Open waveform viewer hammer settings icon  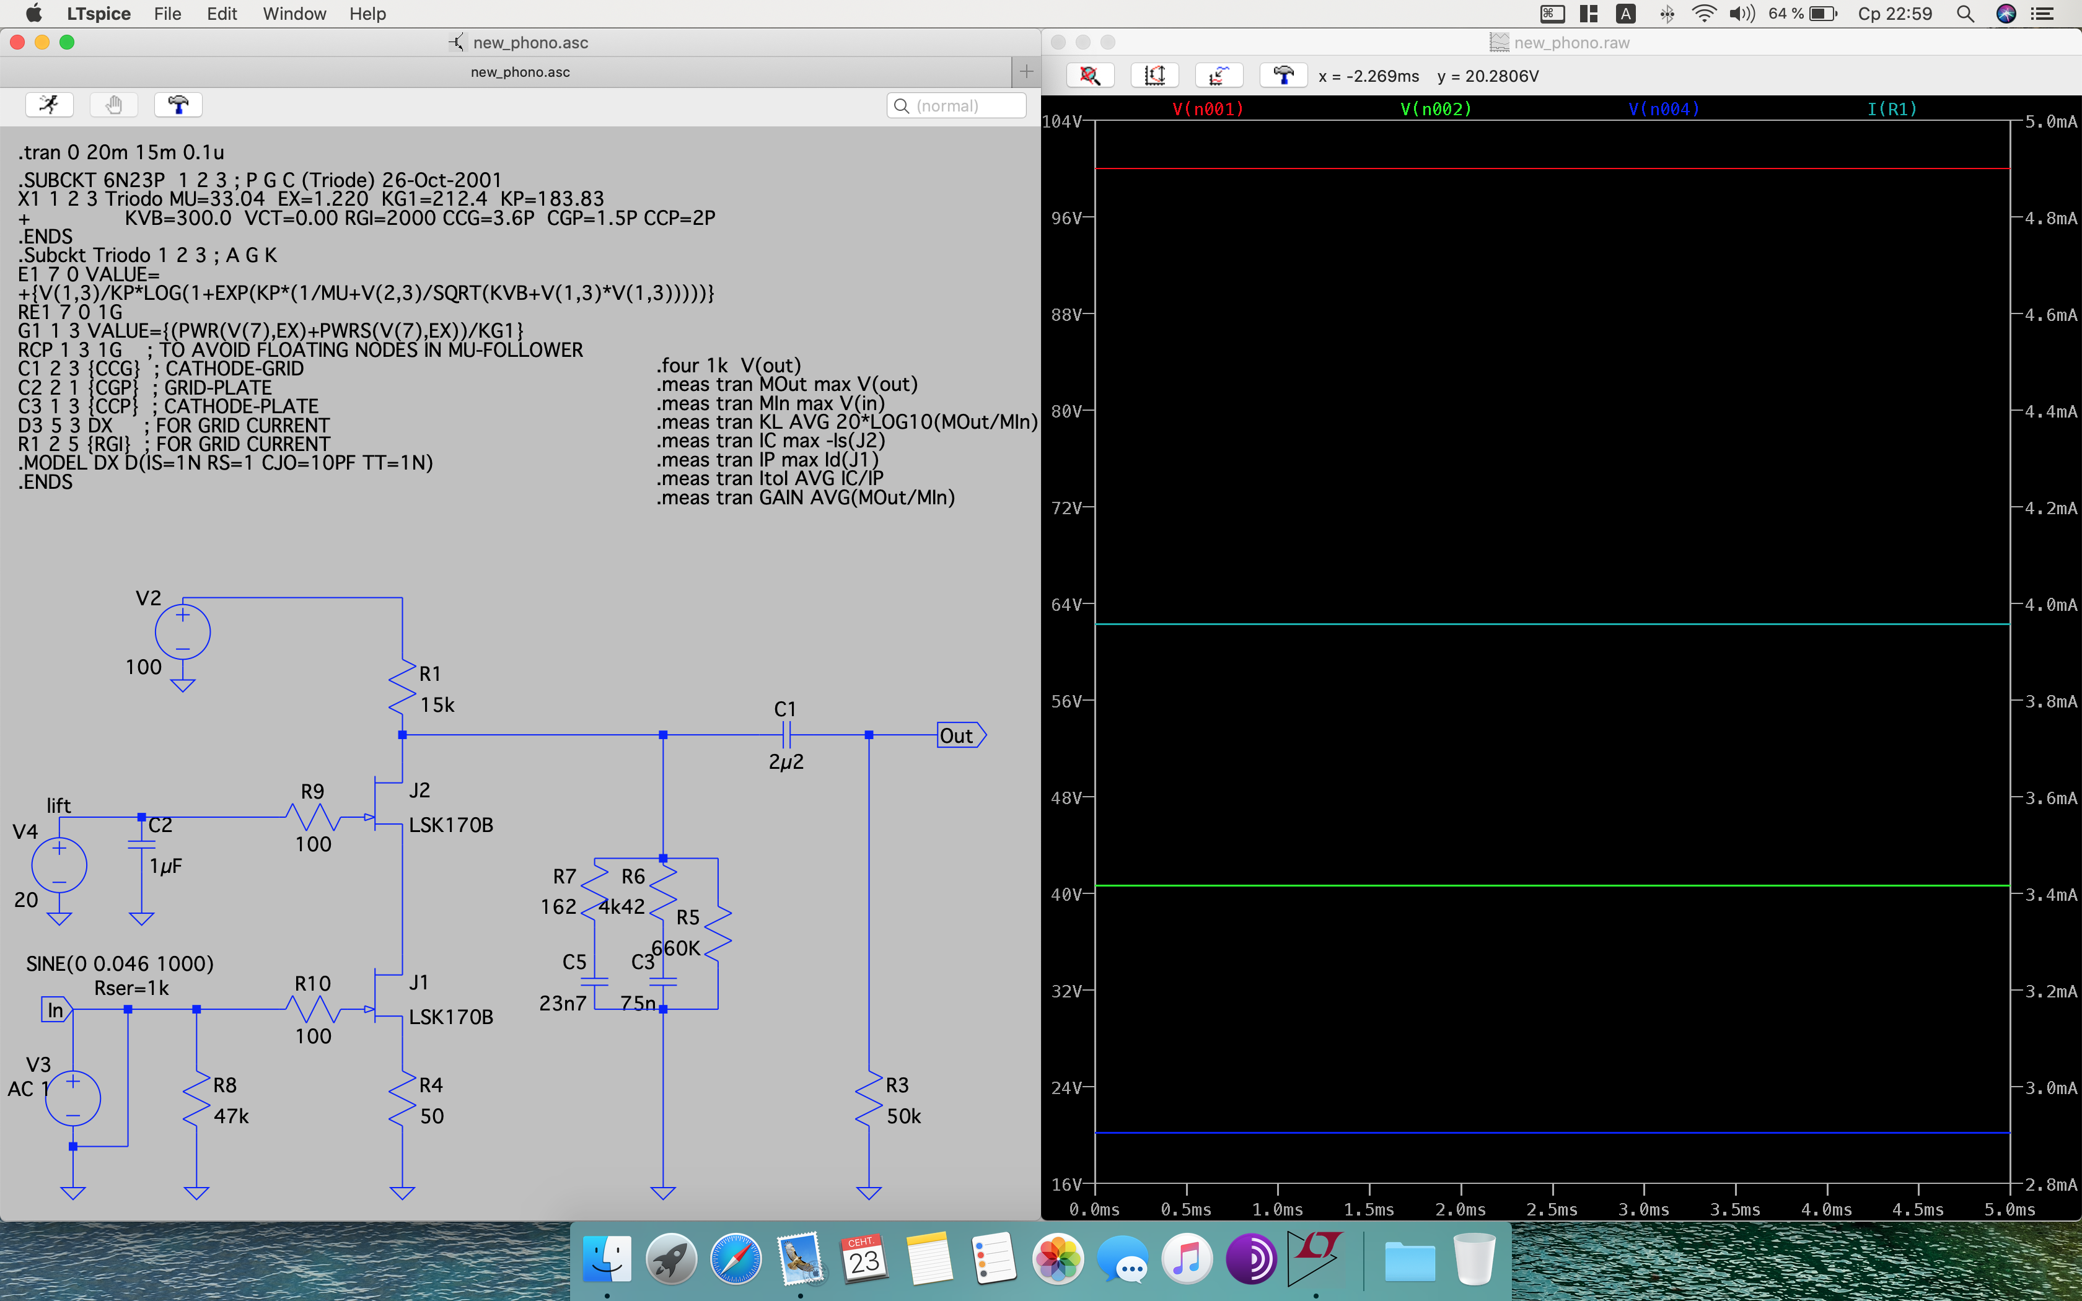(x=1283, y=76)
